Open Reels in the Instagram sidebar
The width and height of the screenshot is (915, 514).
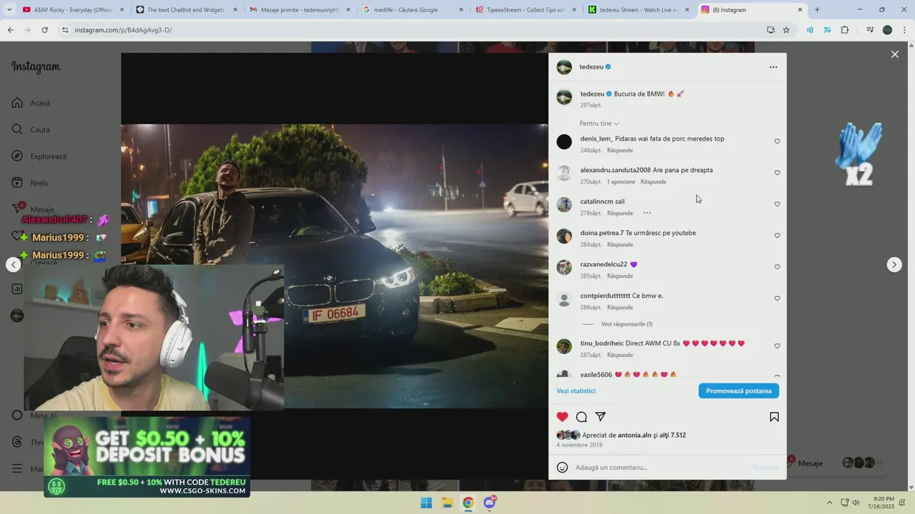coord(29,183)
